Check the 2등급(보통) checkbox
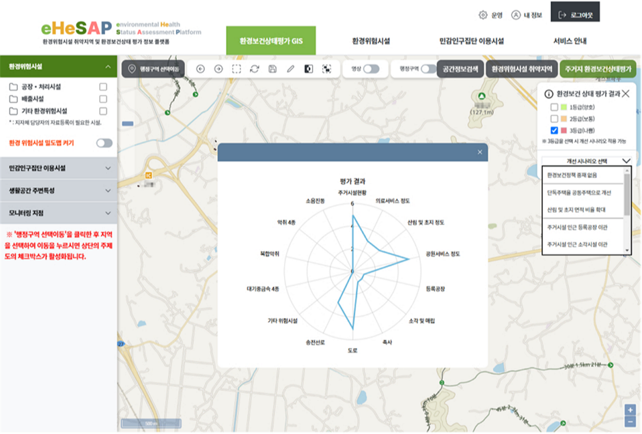Screen dimensions: 642x434 555,119
